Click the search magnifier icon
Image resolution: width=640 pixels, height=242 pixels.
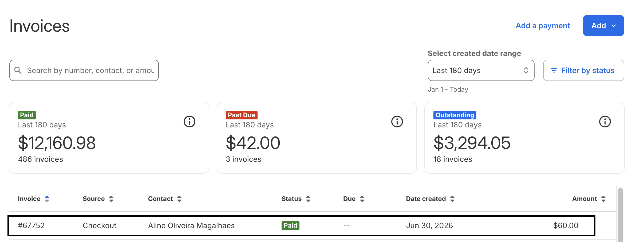[x=18, y=70]
